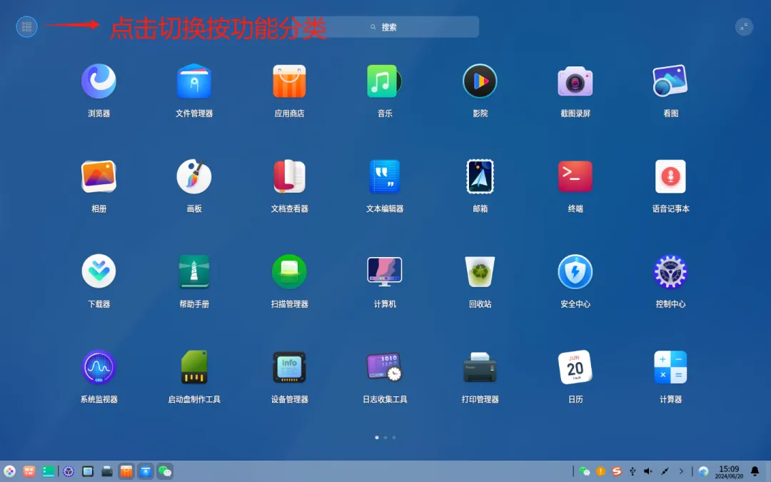Launch 系统监视器 system monitor

point(99,367)
